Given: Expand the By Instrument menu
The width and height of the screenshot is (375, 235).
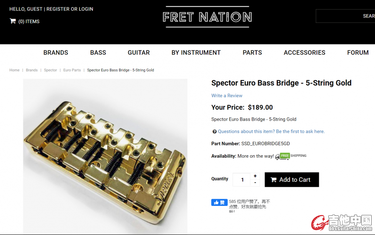Looking at the screenshot, I should tap(196, 52).
